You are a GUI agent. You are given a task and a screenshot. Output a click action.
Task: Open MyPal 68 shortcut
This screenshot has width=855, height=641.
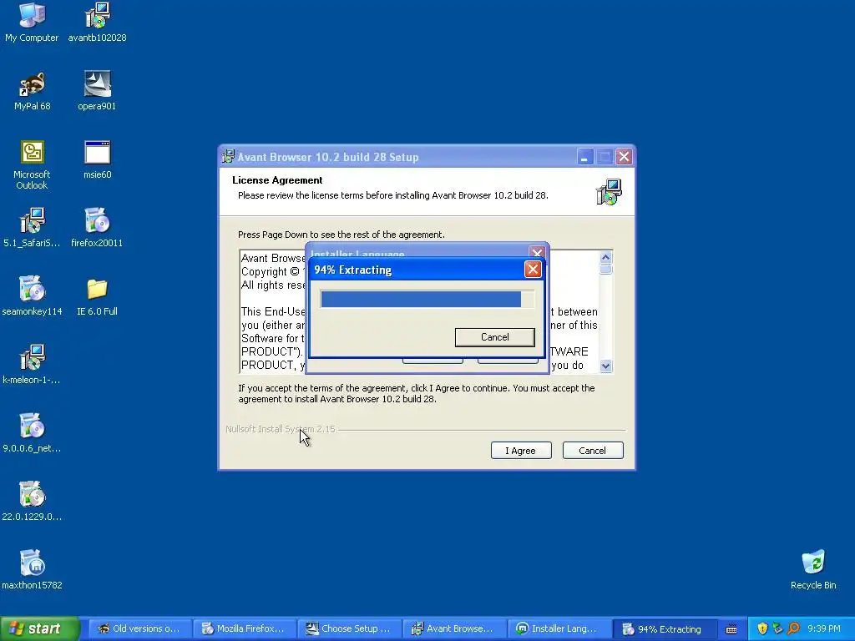pyautogui.click(x=33, y=91)
